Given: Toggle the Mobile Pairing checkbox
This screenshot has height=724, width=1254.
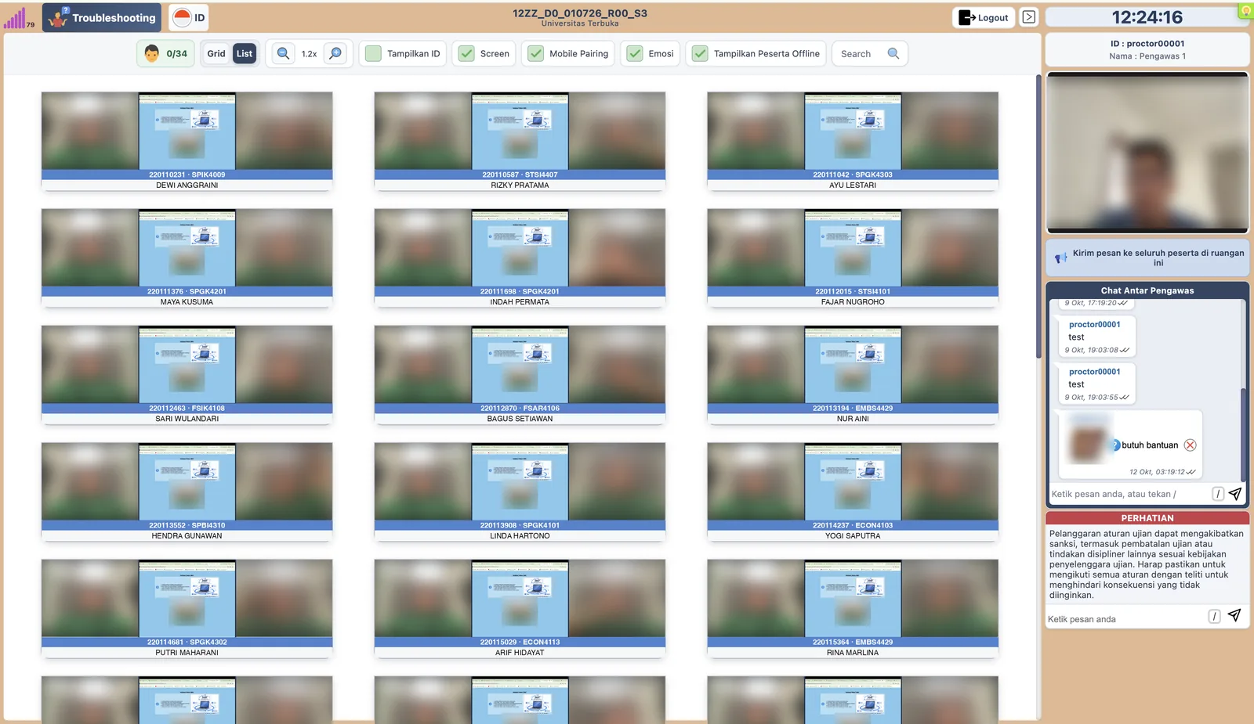Looking at the screenshot, I should (535, 53).
